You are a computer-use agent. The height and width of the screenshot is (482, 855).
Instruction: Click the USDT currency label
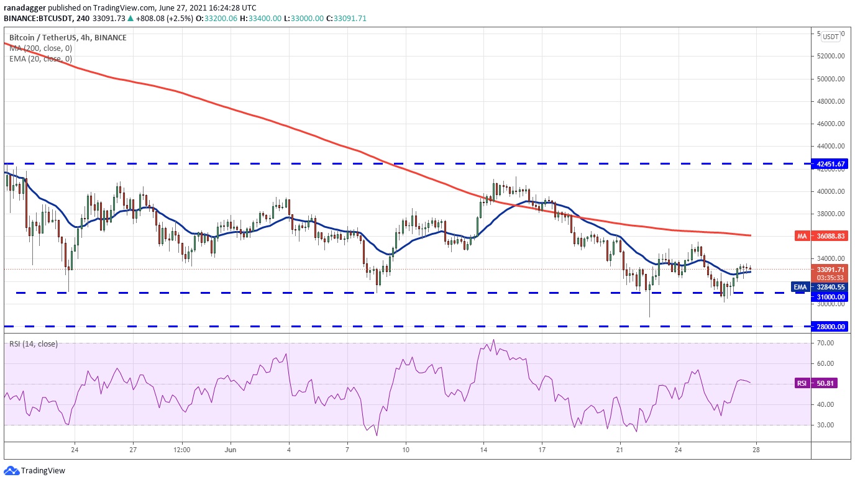tap(830, 37)
